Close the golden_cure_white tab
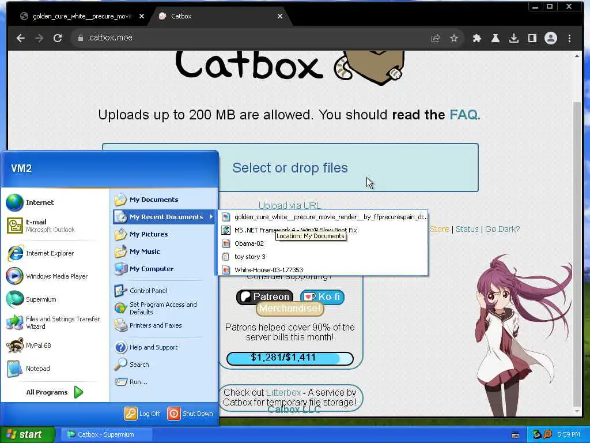This screenshot has height=443, width=590. [x=142, y=16]
